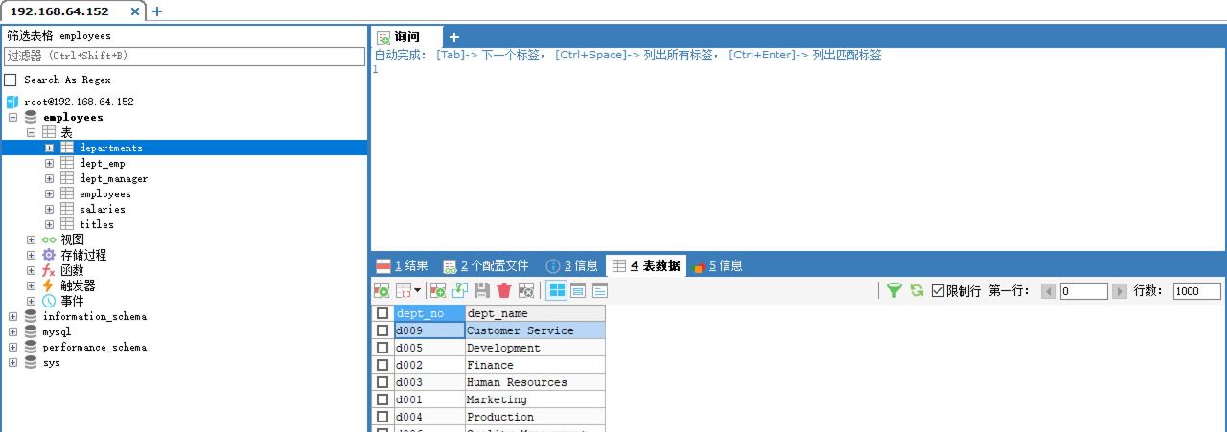Screen dimensions: 1227x432
Task: Click the duplicate row icon
Action: coord(460,290)
